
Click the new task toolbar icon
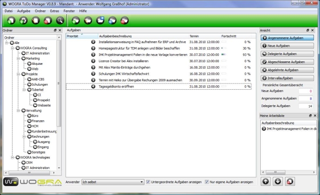[11, 20]
